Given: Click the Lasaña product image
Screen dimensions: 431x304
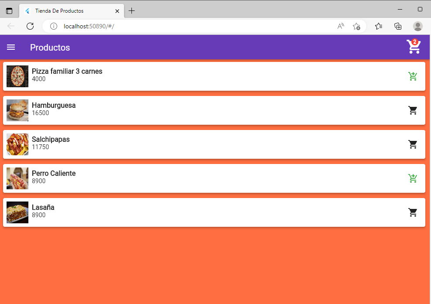Looking at the screenshot, I should point(17,212).
